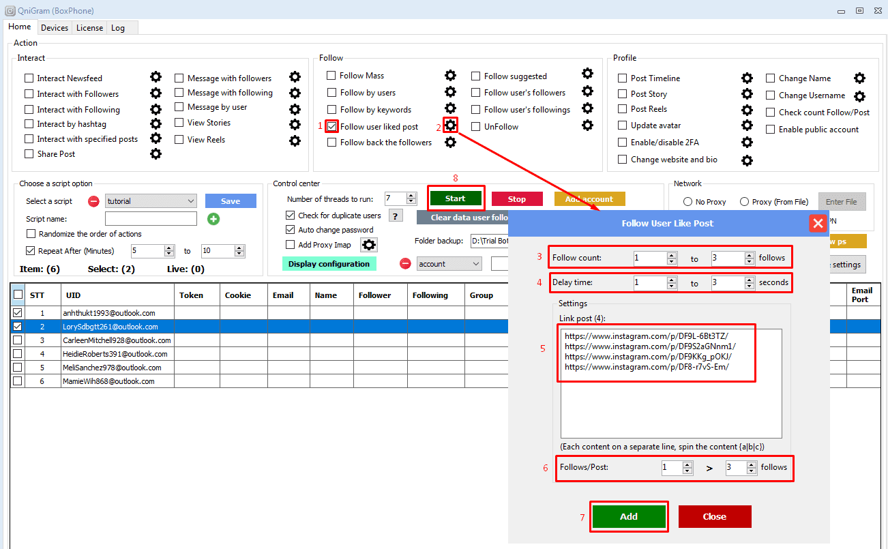Increase the Number of threads spinner value
The height and width of the screenshot is (549, 888).
click(411, 196)
